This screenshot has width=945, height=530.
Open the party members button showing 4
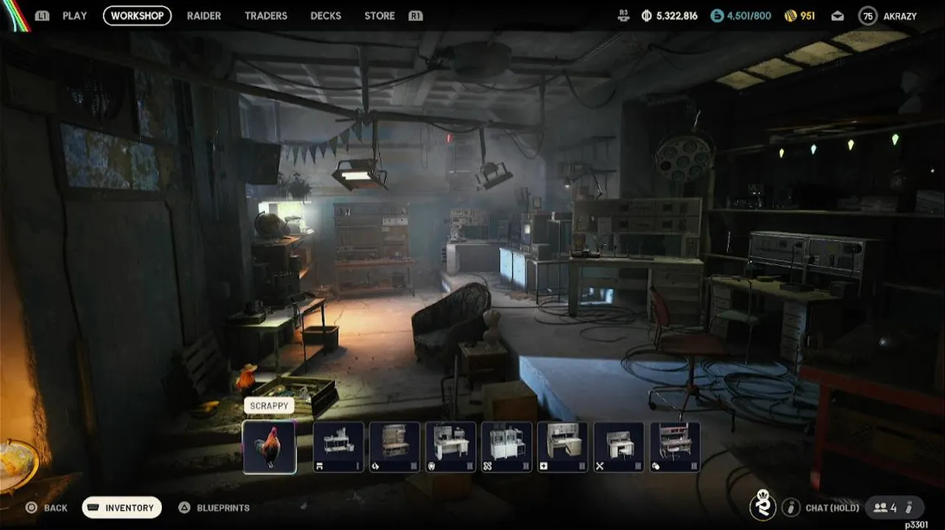click(894, 507)
